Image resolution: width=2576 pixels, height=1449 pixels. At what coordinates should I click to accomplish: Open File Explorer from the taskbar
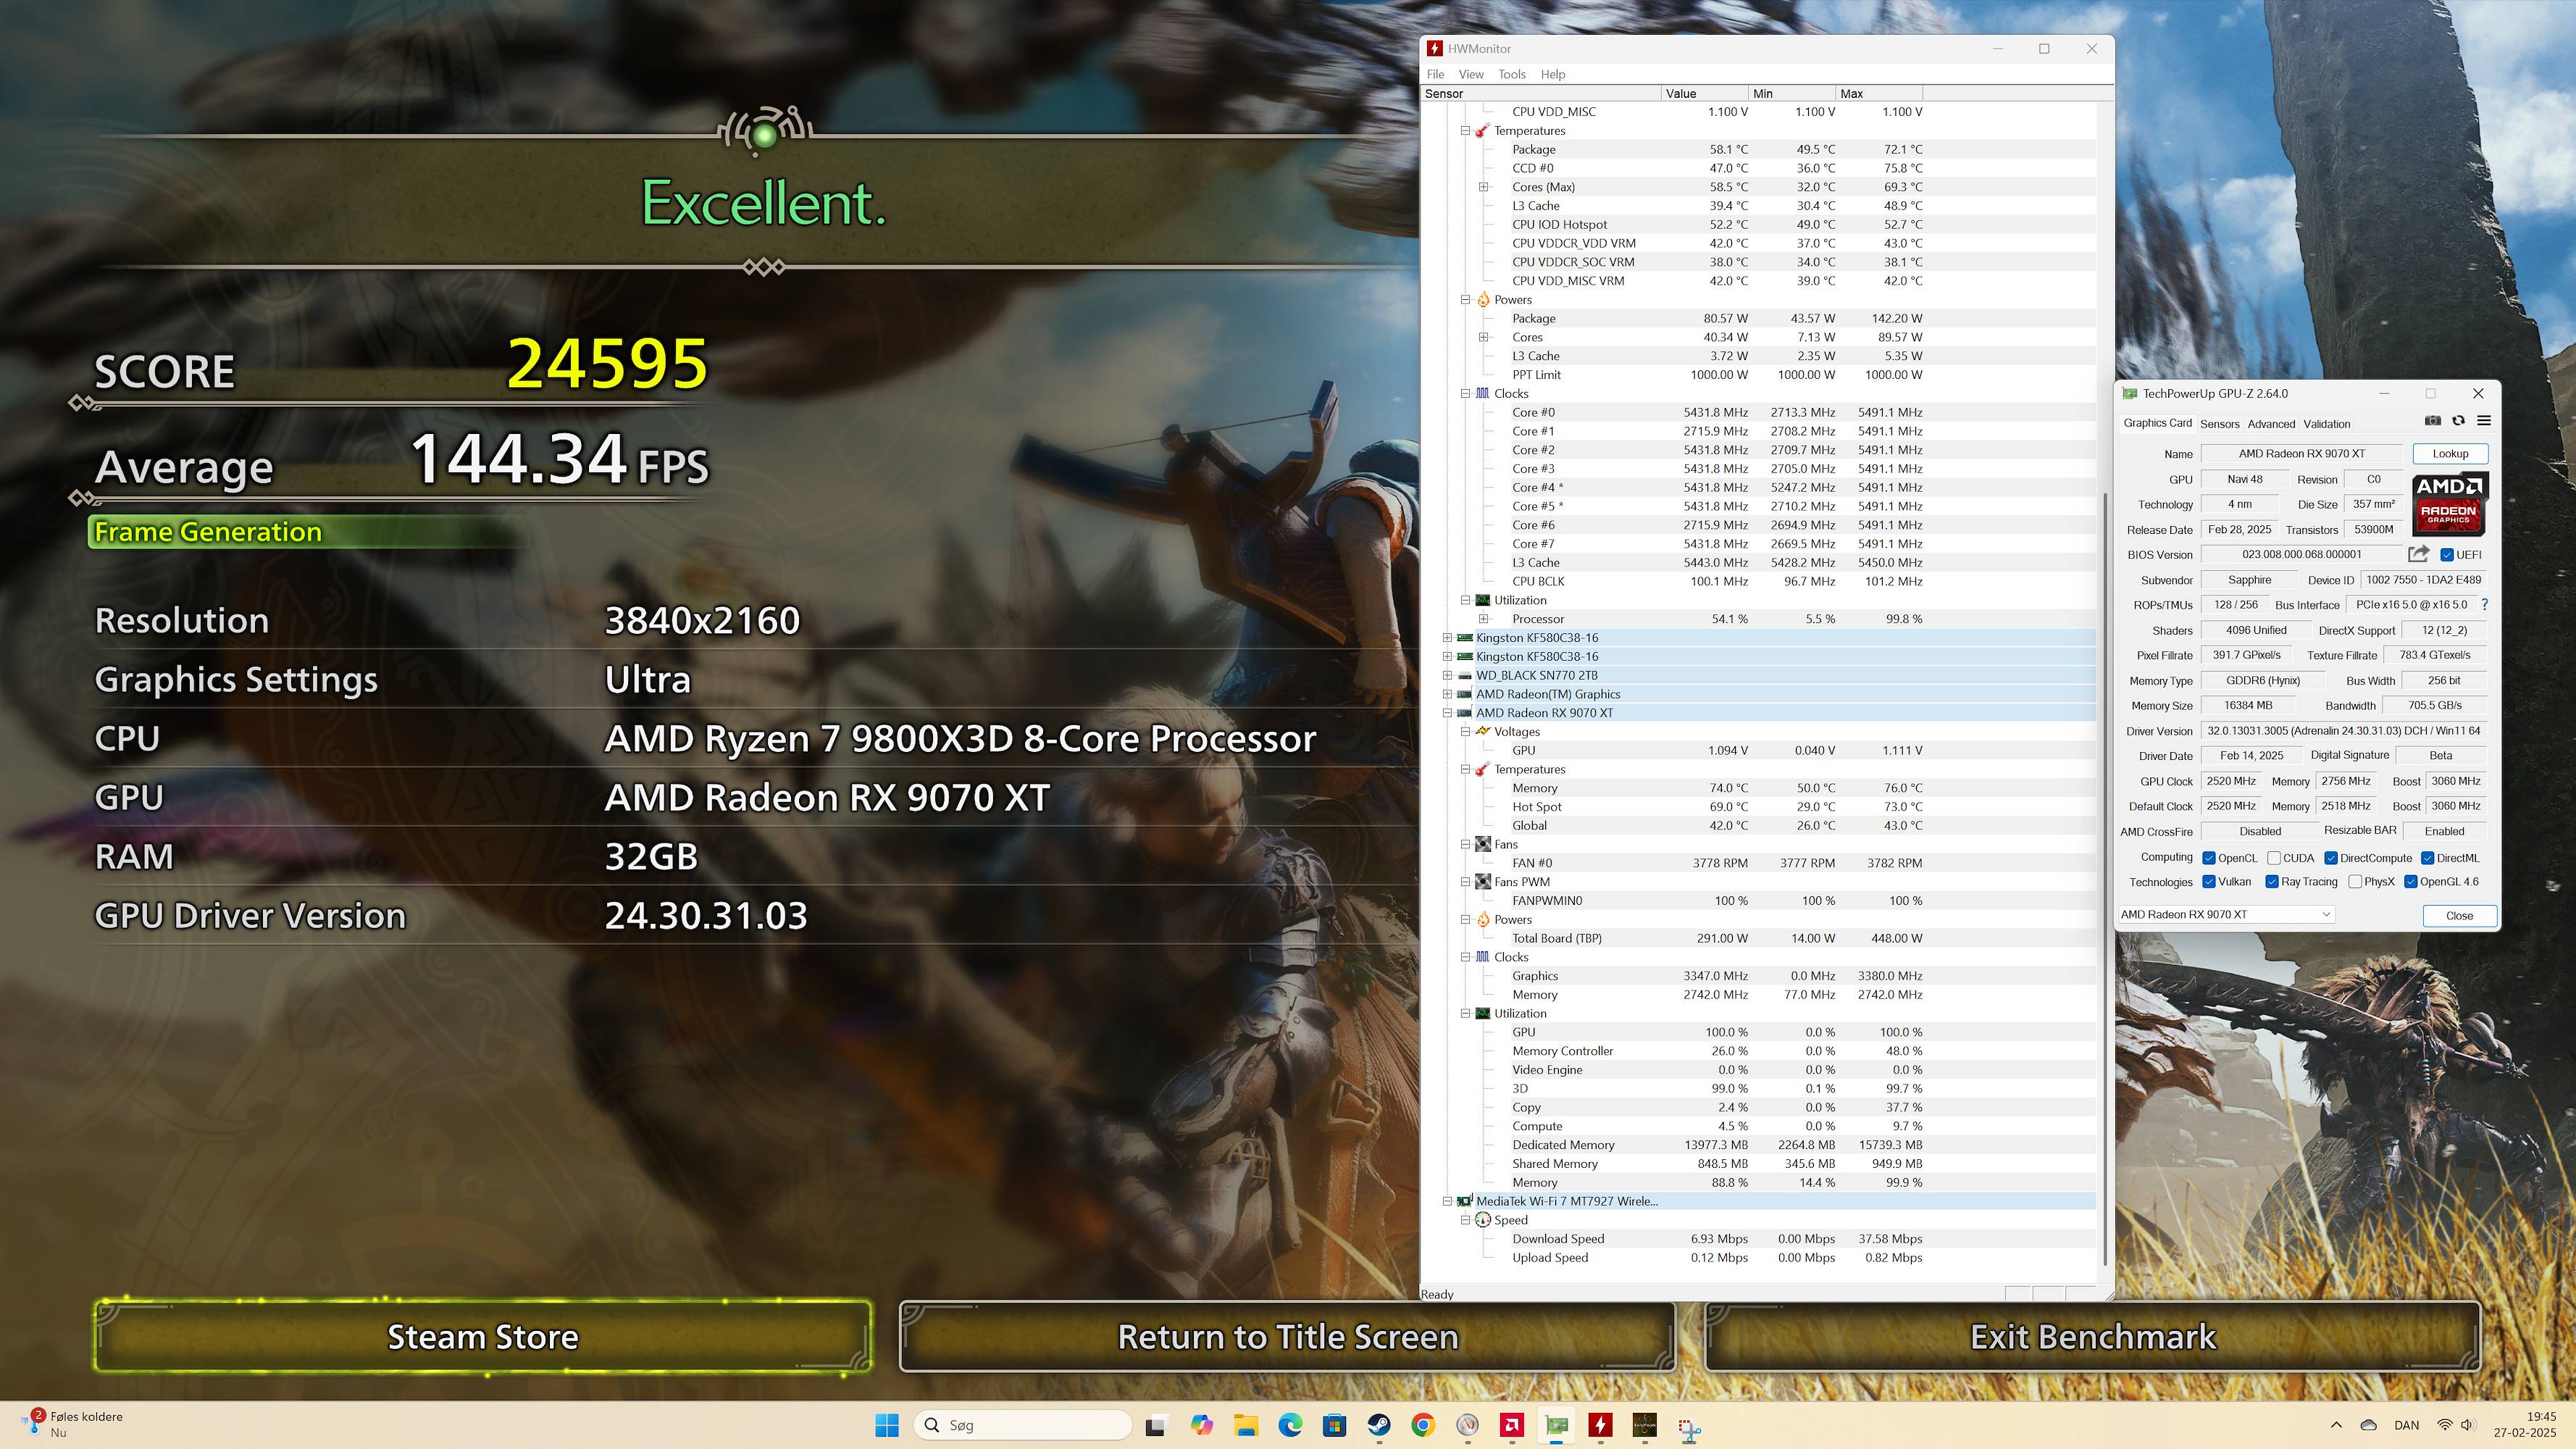[x=1246, y=1425]
